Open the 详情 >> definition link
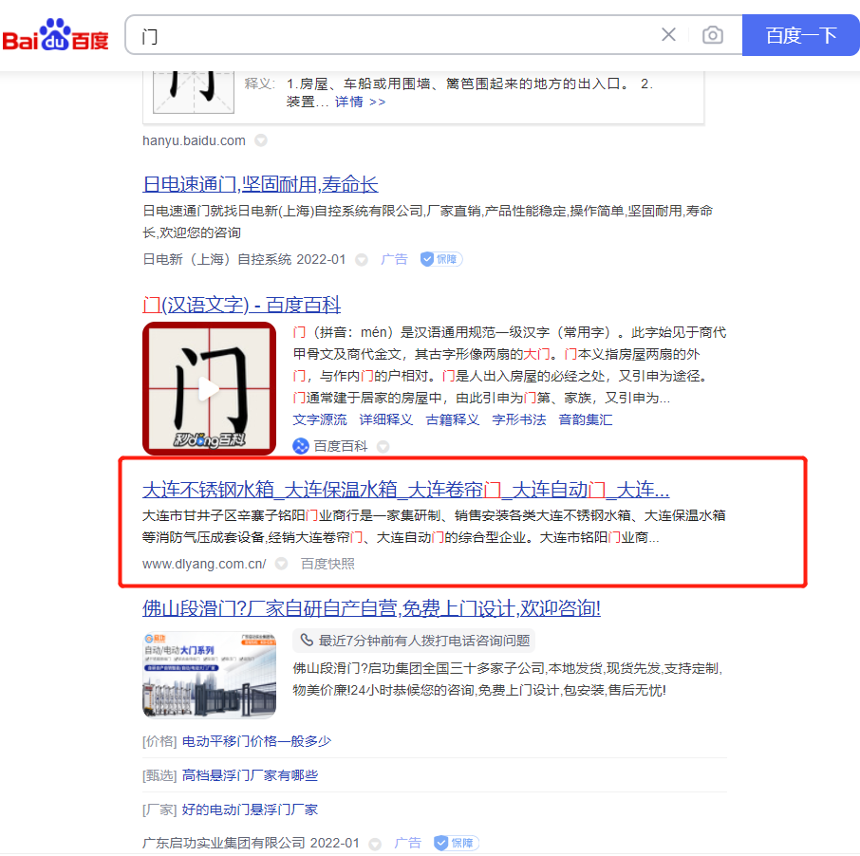Viewport: 860px width, 856px height. tap(360, 102)
